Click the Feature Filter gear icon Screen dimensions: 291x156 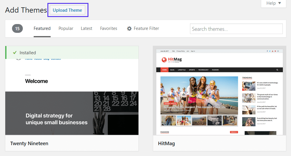pyautogui.click(x=129, y=29)
